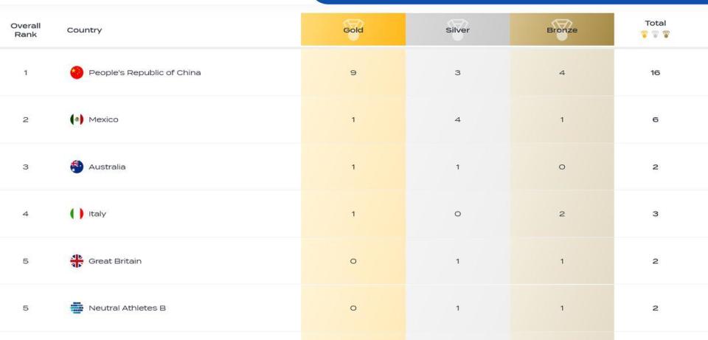Click the gold medal icon in header
The image size is (708, 340).
353,30
